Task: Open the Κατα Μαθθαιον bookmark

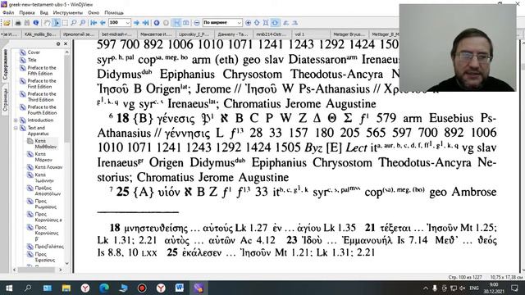Action: [x=46, y=144]
